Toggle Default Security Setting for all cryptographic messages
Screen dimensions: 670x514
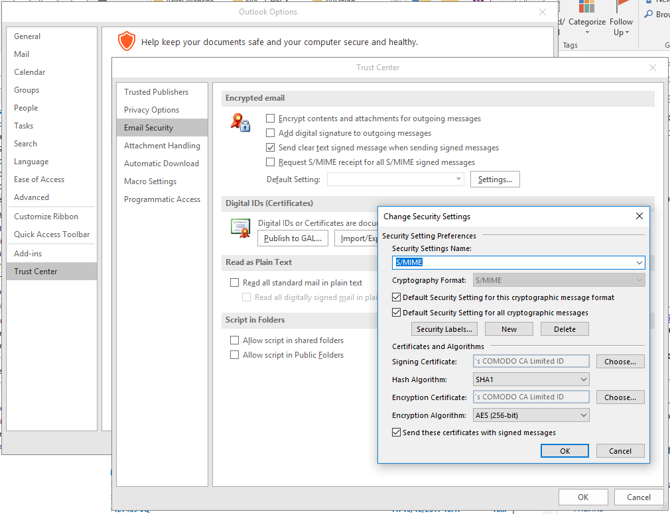pos(396,312)
